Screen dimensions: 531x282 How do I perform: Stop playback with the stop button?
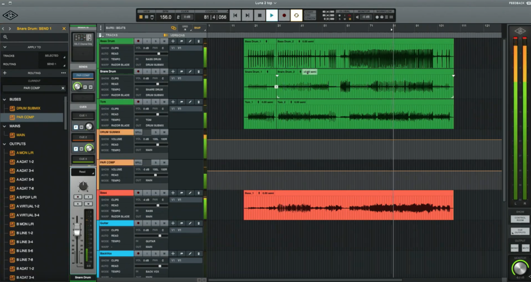pos(259,16)
